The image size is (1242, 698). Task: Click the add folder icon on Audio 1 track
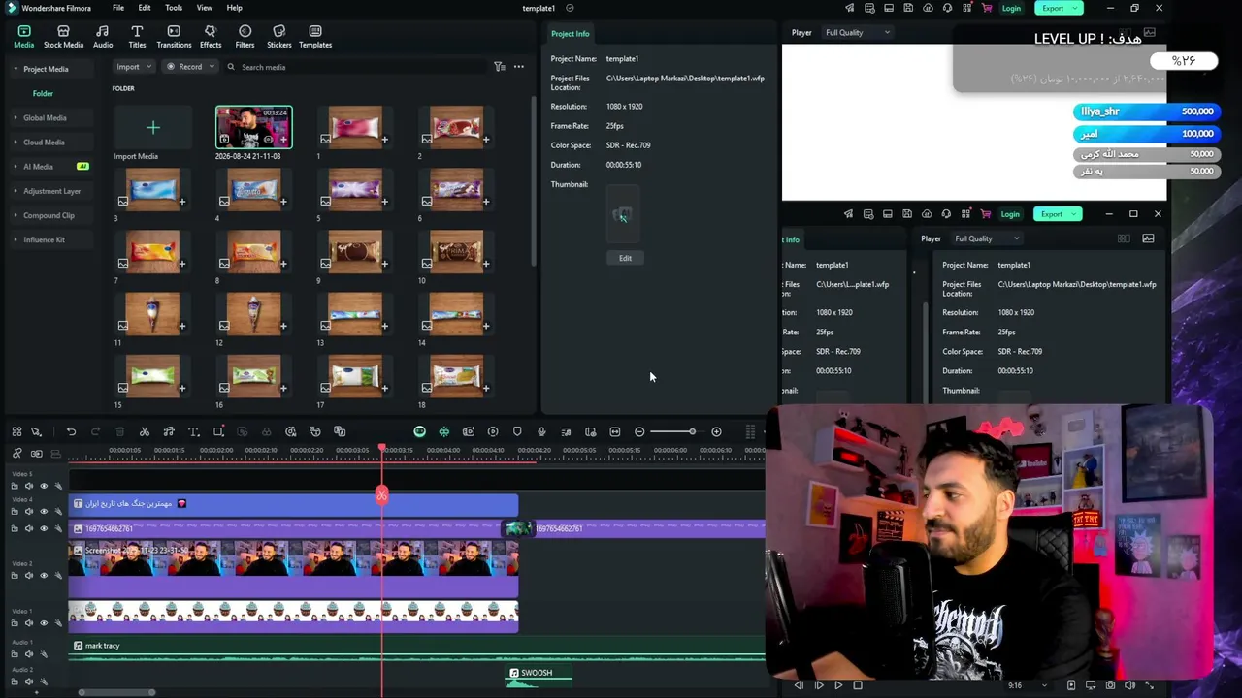15,654
